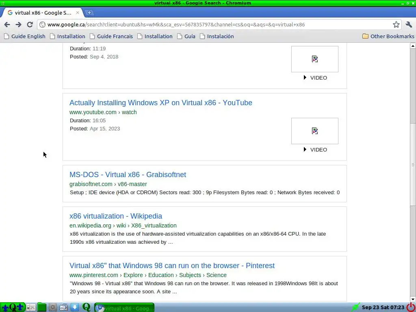The height and width of the screenshot is (312, 416).
Task: Open the Guide Francais bookmark
Action: pyautogui.click(x=112, y=36)
